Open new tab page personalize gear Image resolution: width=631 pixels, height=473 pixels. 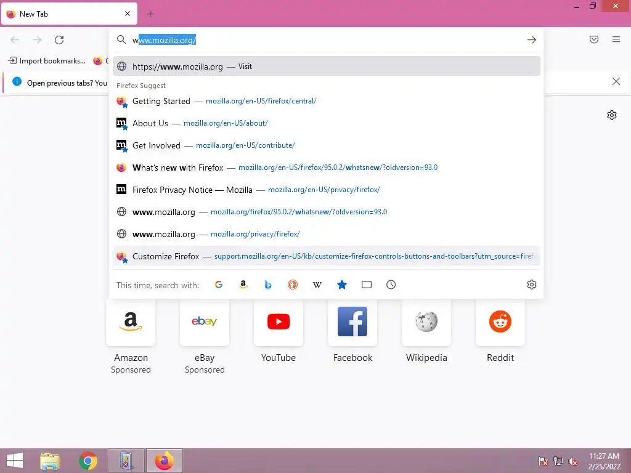[x=612, y=115]
